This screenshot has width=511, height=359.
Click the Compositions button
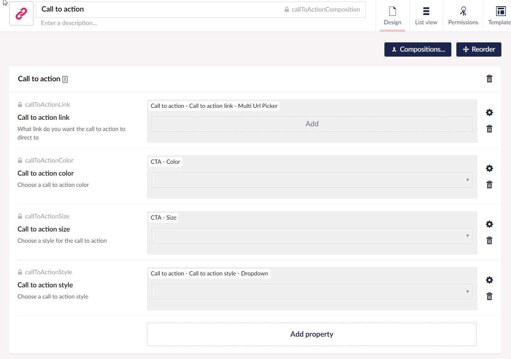click(417, 49)
